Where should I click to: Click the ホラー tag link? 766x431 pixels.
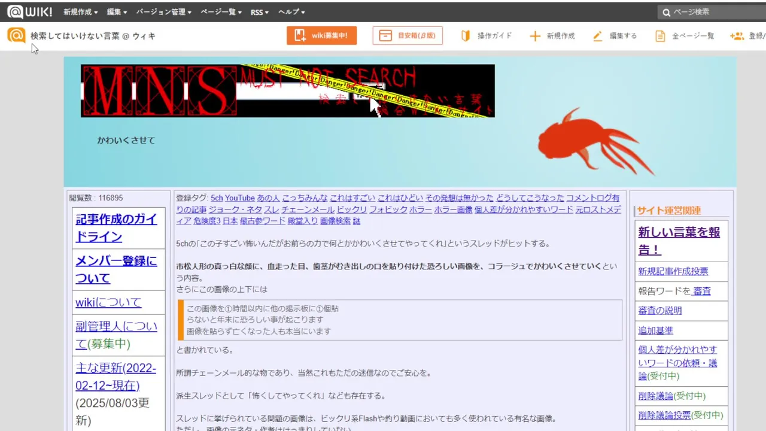pos(421,210)
